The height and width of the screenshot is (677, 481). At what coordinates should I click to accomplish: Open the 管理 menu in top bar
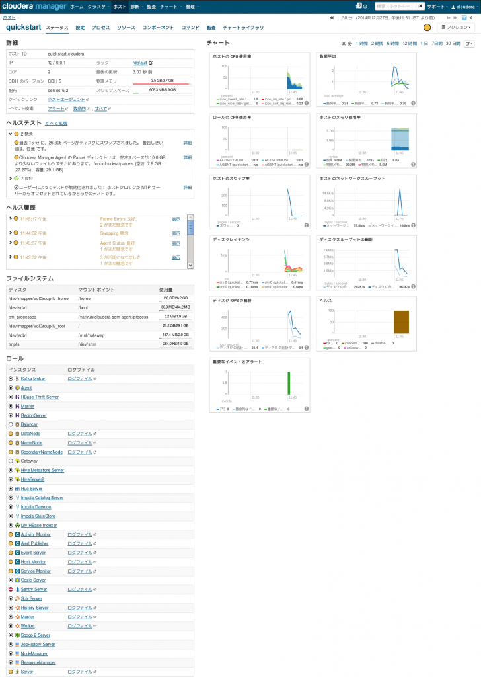191,7
